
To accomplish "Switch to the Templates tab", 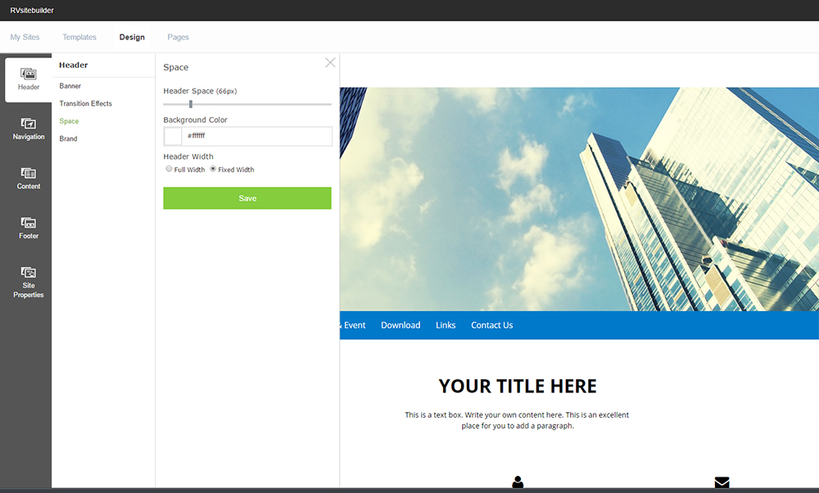I will tap(79, 37).
